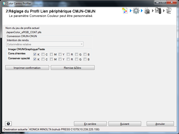The image size is (179, 134).
Task: Open the Intention de rendu dropdown
Action: (45, 44)
